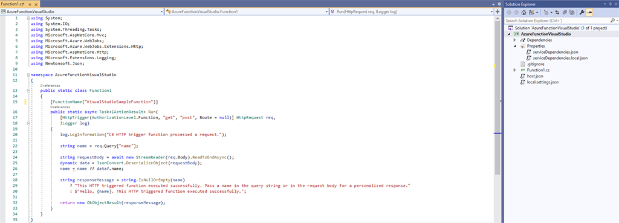Close the Function1.cs tab
Screen dimensions: 619x223
pyautogui.click(x=36, y=4)
